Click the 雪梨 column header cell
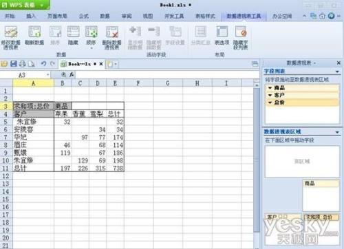The image size is (344, 249). [98, 114]
